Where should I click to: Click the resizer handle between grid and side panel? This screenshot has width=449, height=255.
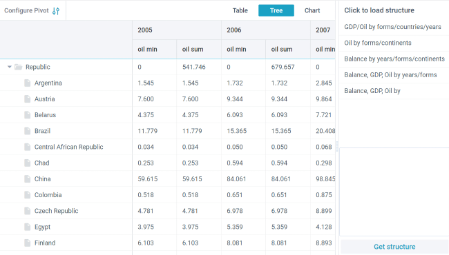click(x=337, y=146)
